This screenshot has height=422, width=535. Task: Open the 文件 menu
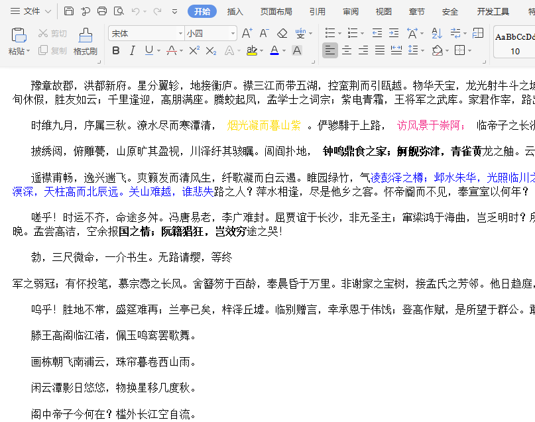click(x=32, y=11)
